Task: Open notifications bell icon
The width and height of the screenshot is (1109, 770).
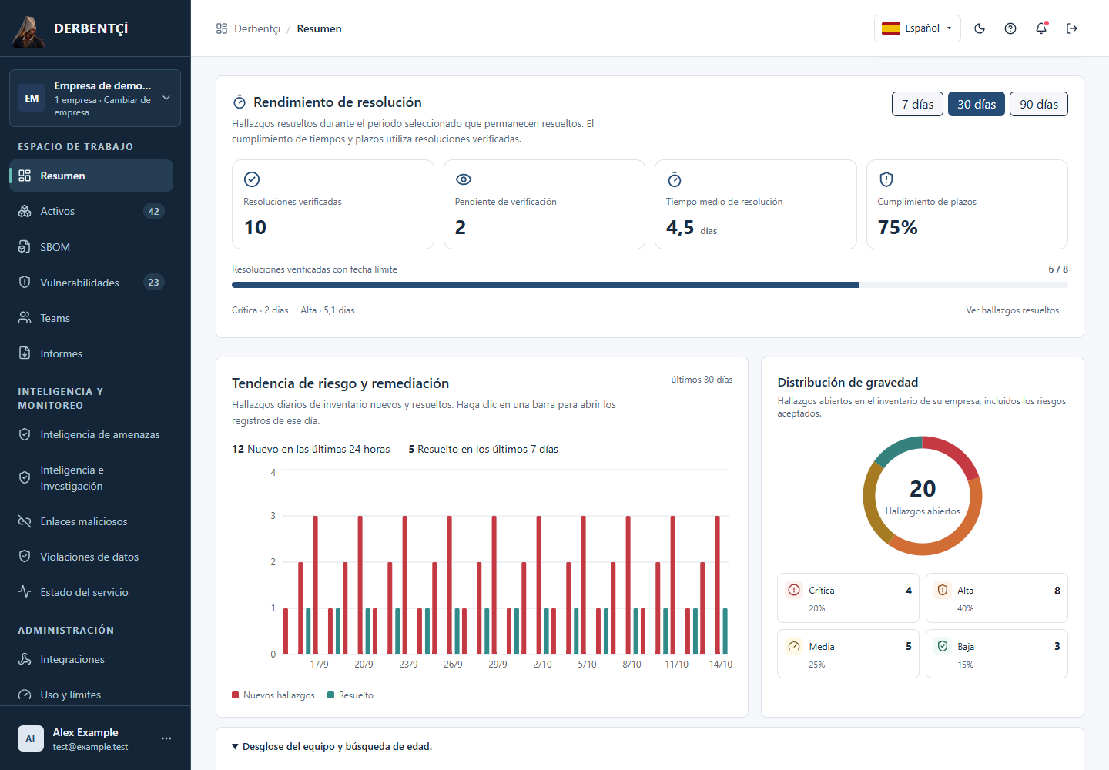Action: coord(1041,28)
